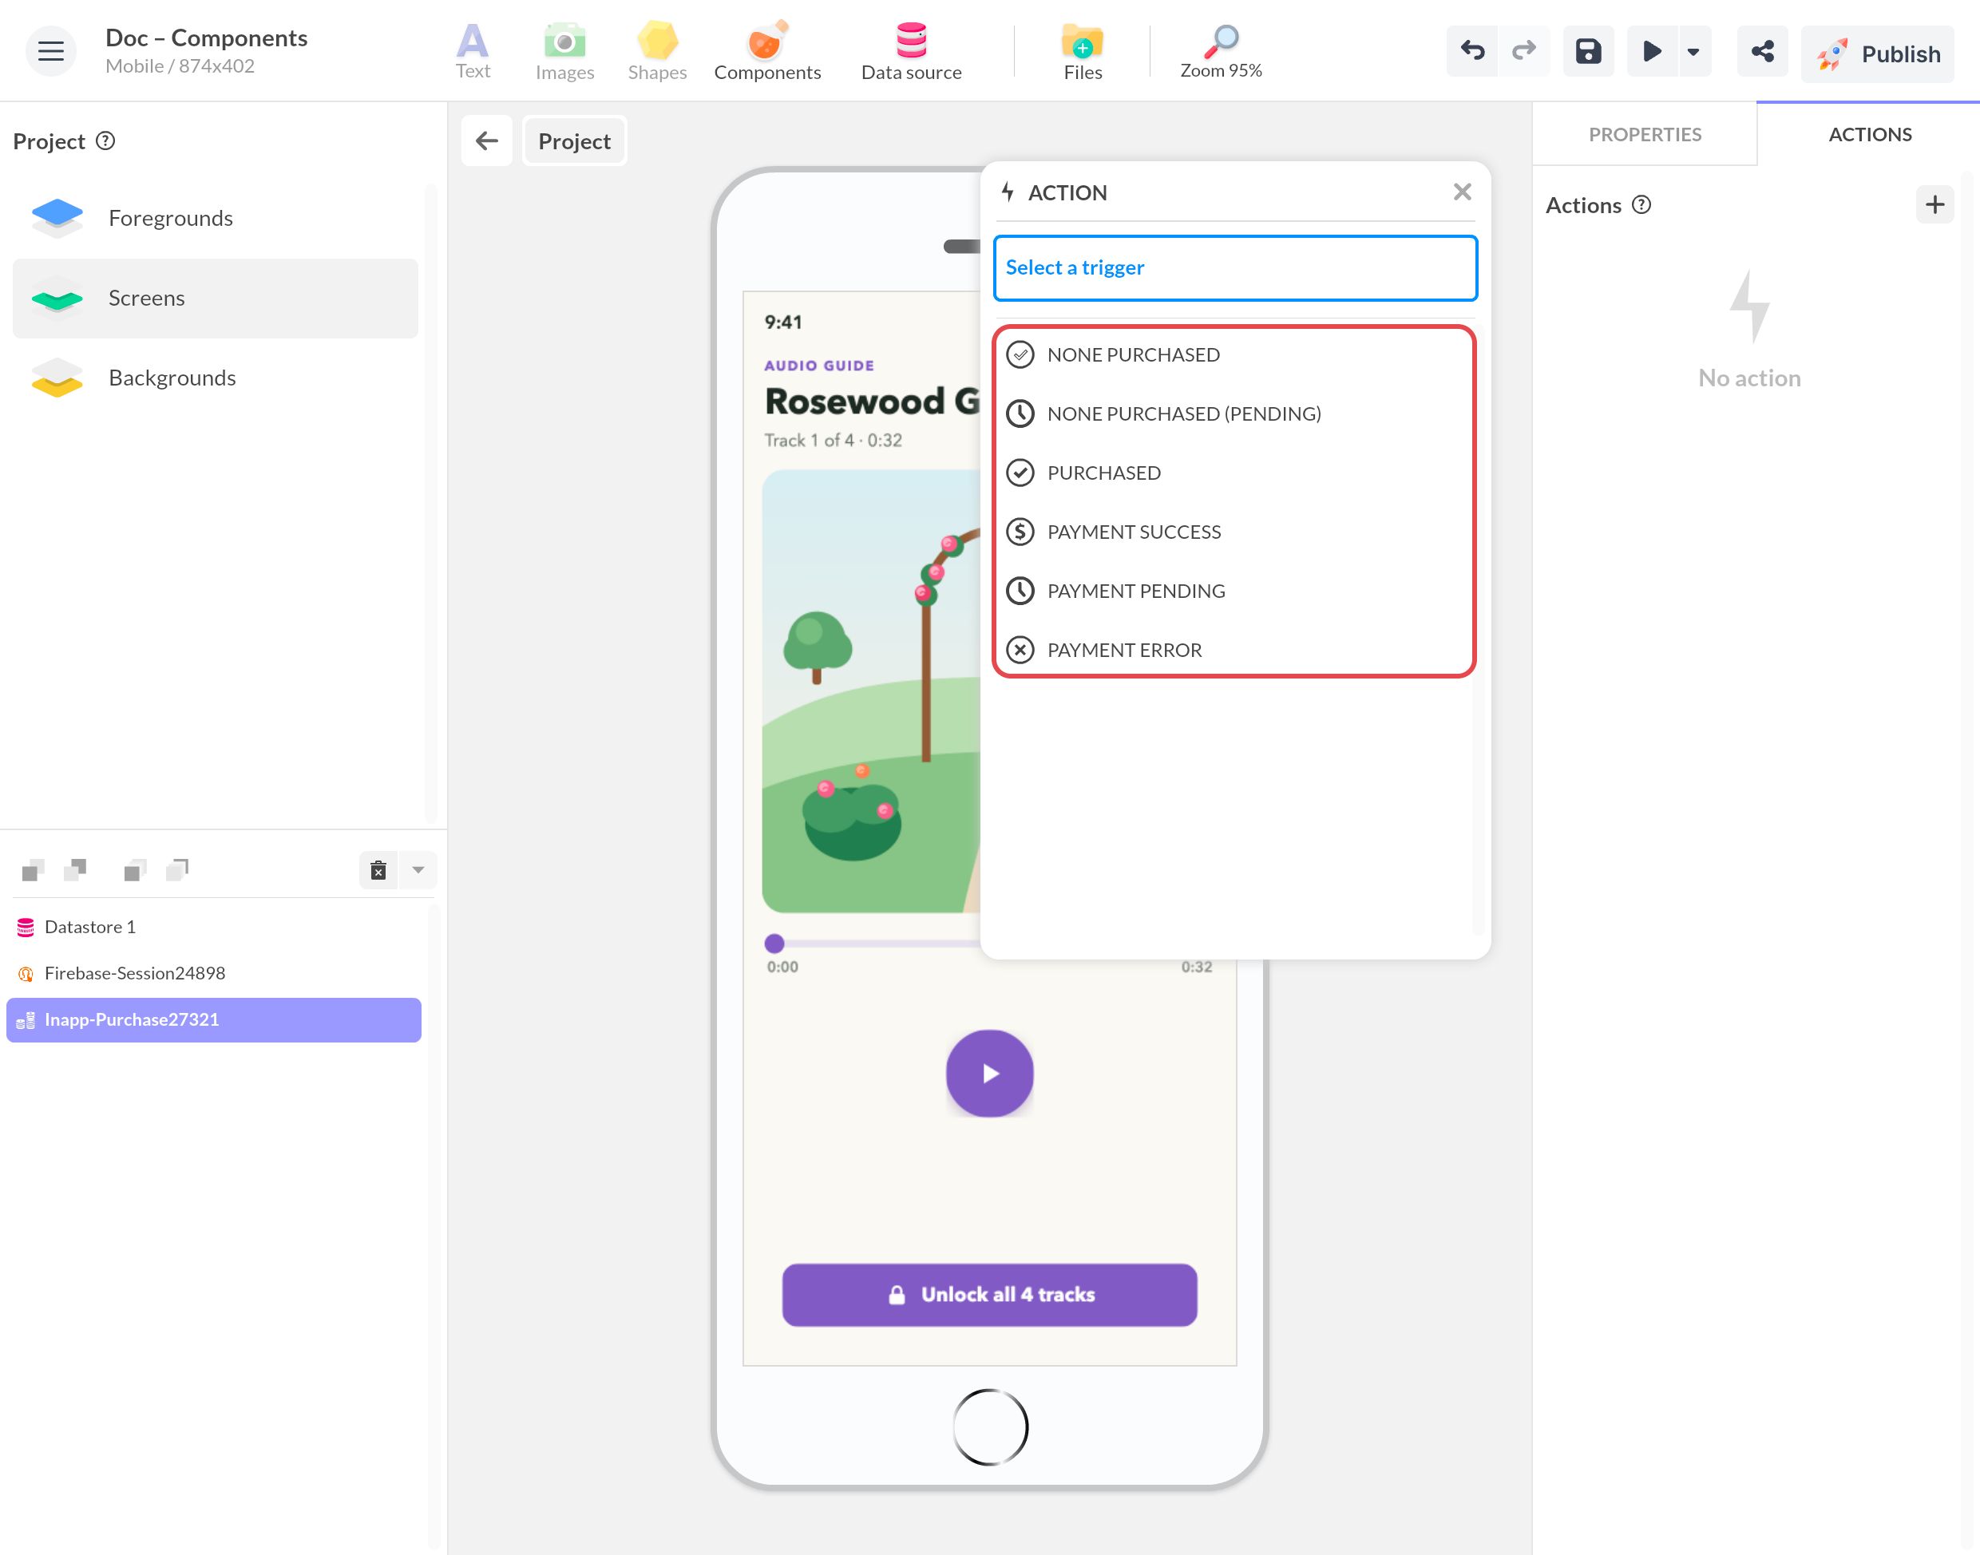This screenshot has height=1555, width=1980.
Task: Open the Data source tool
Action: click(910, 52)
